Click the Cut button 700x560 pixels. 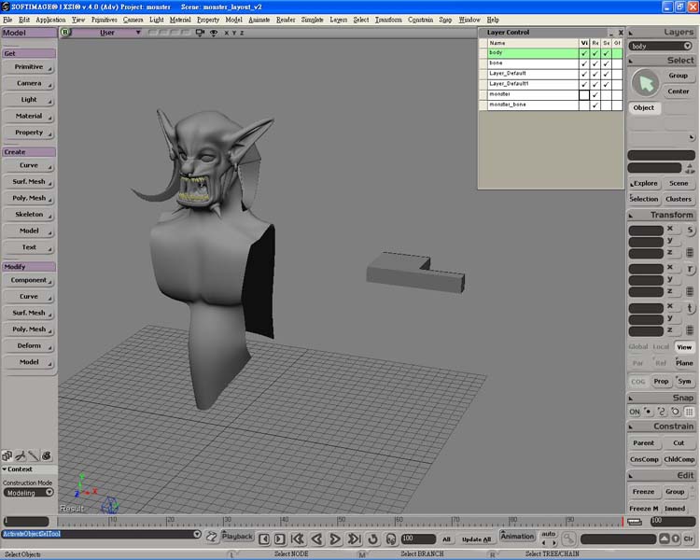click(x=679, y=443)
